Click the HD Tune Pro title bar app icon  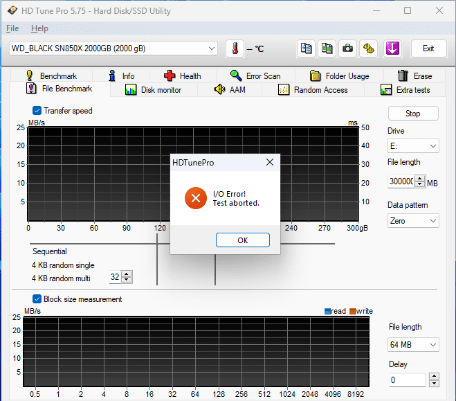(x=12, y=11)
